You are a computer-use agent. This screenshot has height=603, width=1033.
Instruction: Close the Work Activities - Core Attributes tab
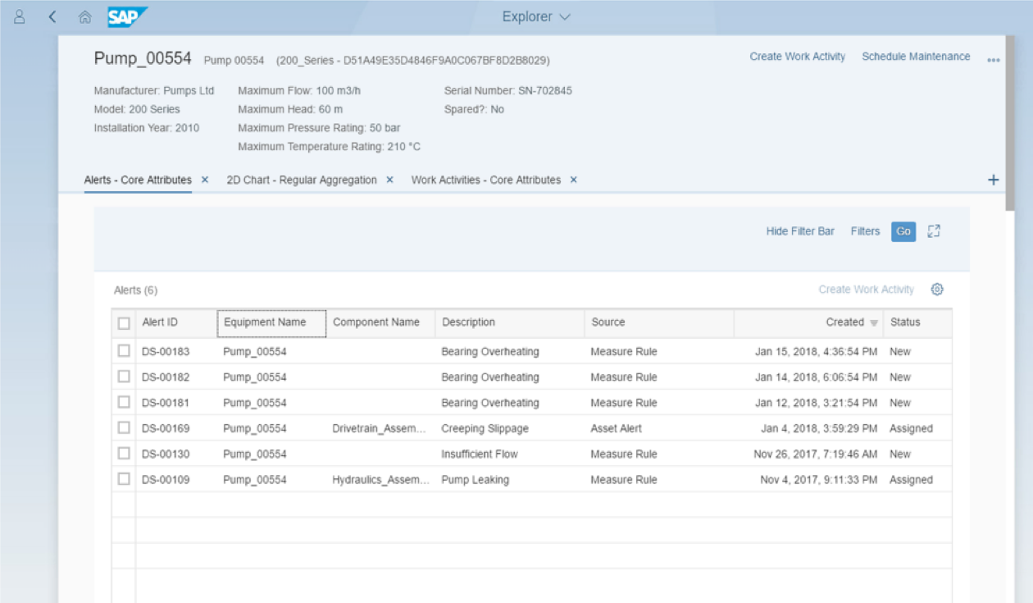click(x=574, y=180)
